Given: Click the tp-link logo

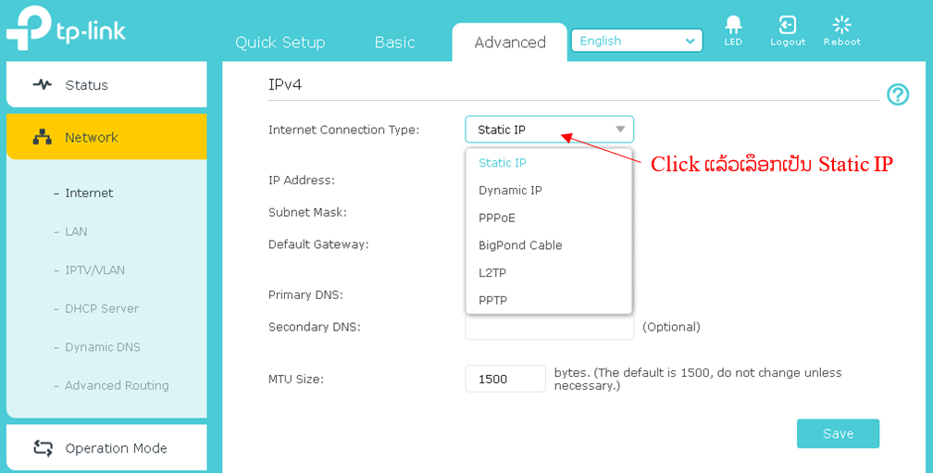Looking at the screenshot, I should point(65,29).
